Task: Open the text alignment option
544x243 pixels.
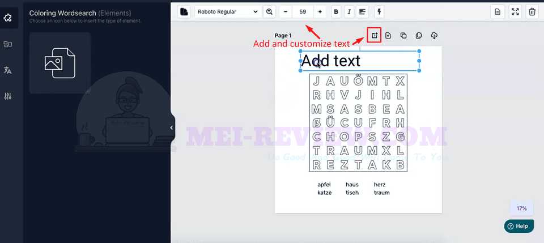Action: [x=362, y=12]
